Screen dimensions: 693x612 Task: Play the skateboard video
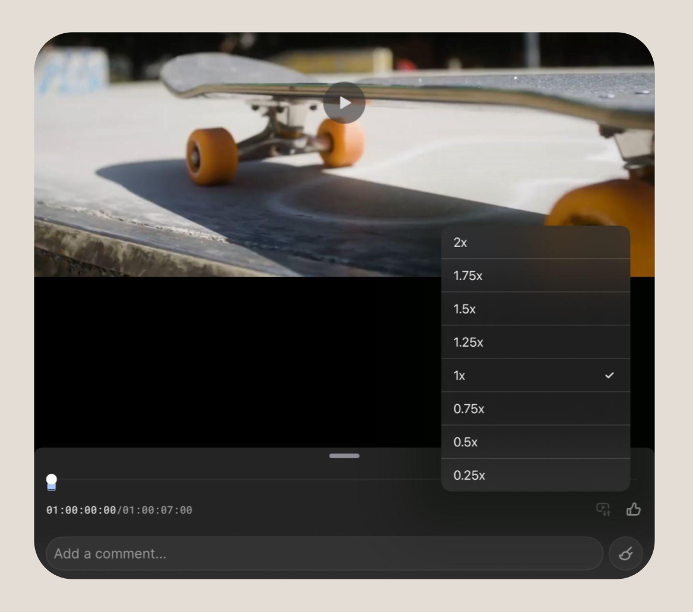pyautogui.click(x=344, y=103)
